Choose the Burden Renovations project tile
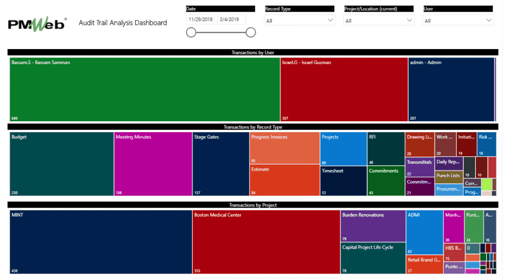This screenshot has height=279, width=513. click(373, 226)
